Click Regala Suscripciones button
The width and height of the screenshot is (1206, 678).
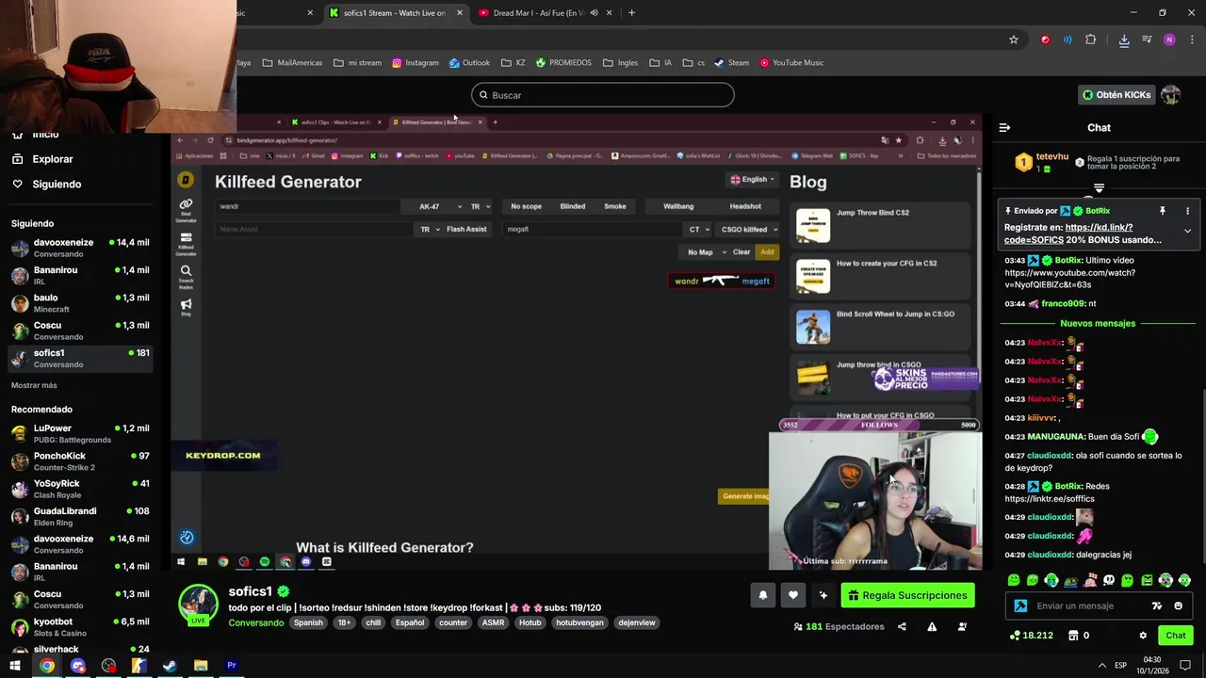(x=907, y=595)
